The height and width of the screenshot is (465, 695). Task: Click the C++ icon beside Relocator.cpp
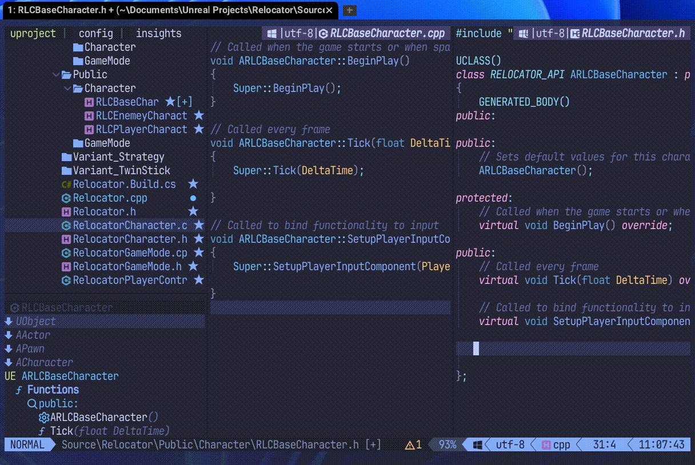pos(66,198)
